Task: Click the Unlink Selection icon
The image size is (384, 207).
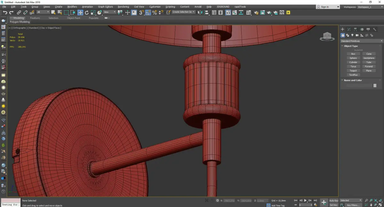Action: tap(25, 12)
